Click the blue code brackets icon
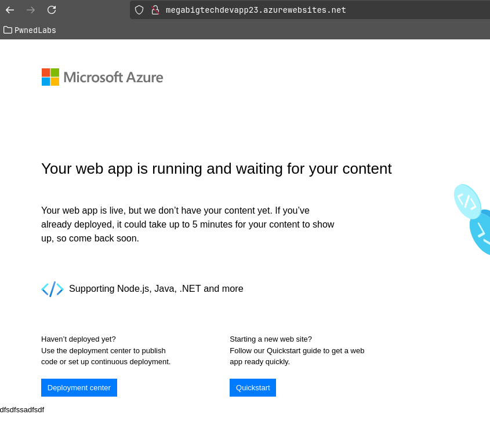Image resolution: width=490 pixels, height=447 pixels. (x=52, y=289)
